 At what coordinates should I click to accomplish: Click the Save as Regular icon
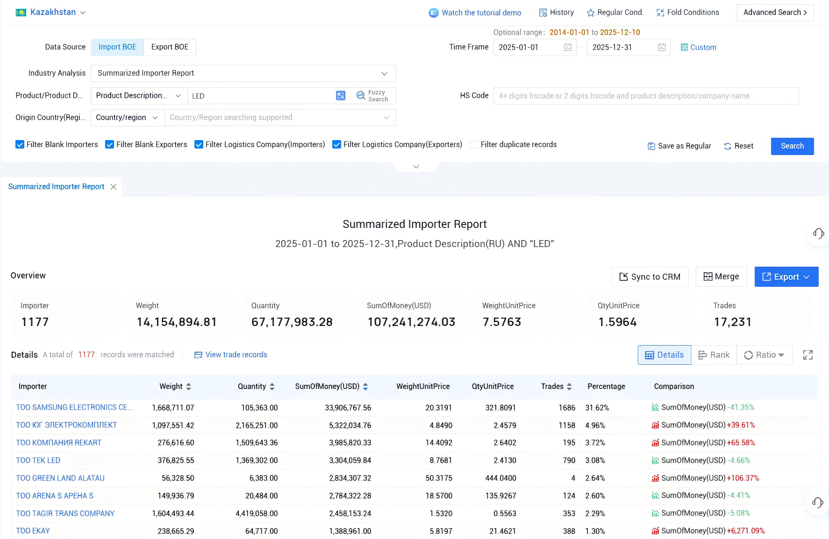(651, 146)
